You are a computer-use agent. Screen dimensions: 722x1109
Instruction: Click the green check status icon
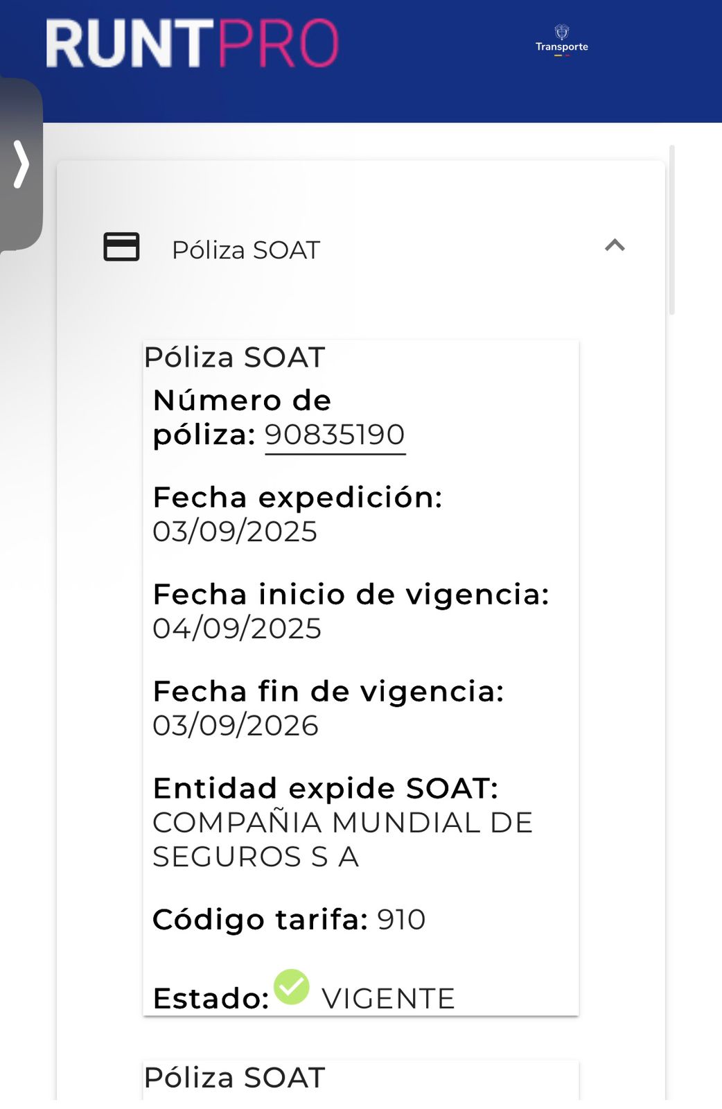coord(292,986)
